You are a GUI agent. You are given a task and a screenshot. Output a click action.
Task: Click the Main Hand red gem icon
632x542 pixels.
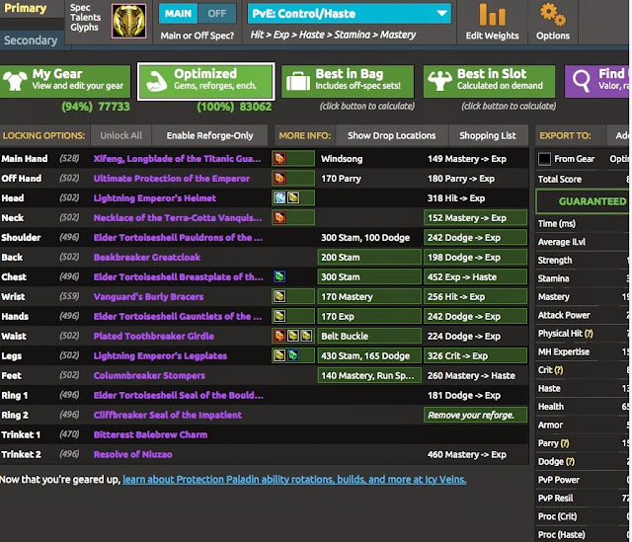click(279, 158)
